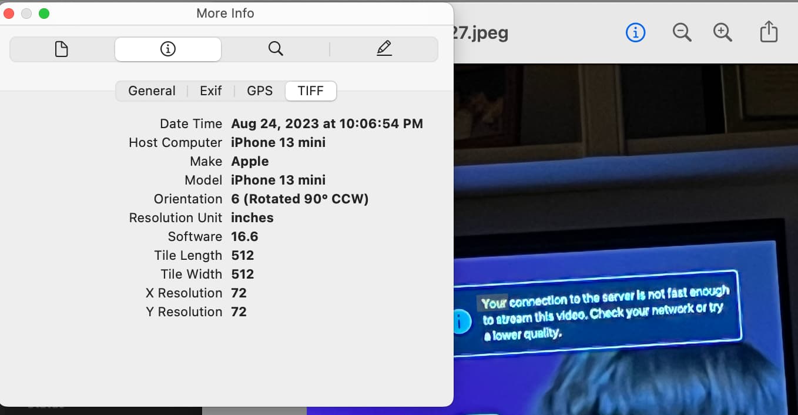The image size is (798, 415).
Task: Open the annotations pencil pane
Action: point(384,49)
